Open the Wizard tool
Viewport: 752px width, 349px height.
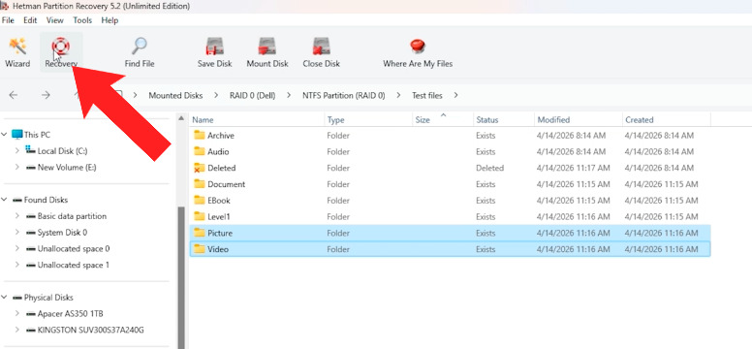click(17, 52)
